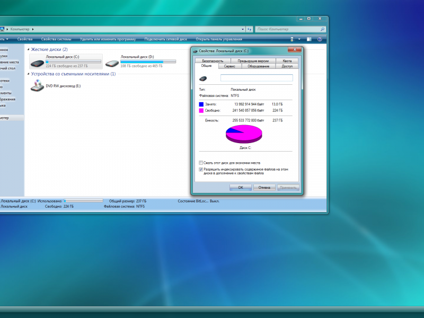Collapse the 'Жесткие диски (2)' group
Screen dimensions: 424x318
coord(29,49)
